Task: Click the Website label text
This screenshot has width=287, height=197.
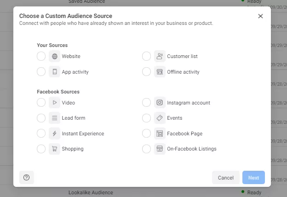Action: [71, 56]
